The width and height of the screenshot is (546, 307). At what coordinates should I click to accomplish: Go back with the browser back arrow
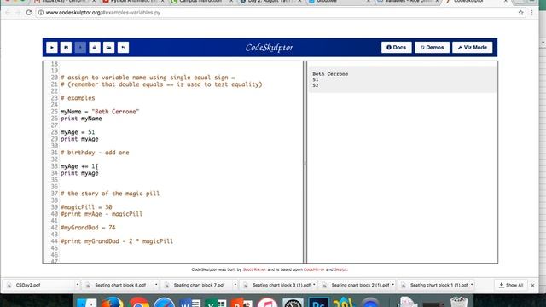[8, 13]
